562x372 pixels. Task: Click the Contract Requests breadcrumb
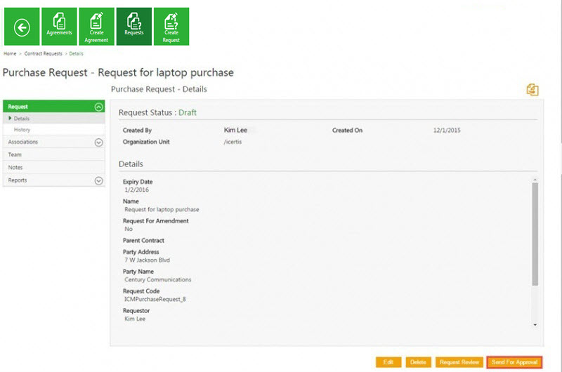pyautogui.click(x=43, y=53)
